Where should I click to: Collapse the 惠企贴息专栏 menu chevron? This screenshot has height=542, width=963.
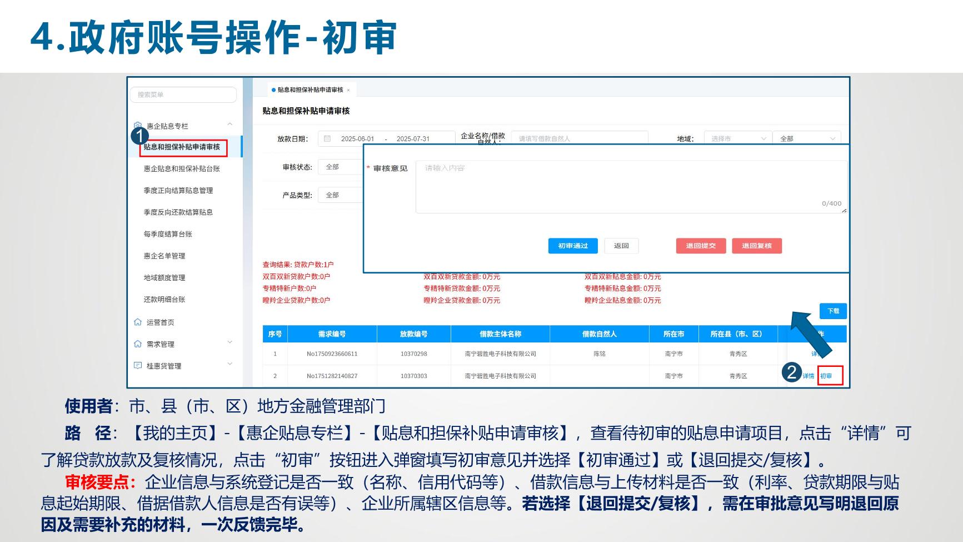point(229,125)
